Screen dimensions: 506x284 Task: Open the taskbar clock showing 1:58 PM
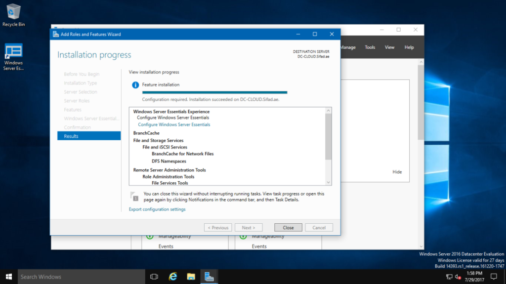[474, 277]
